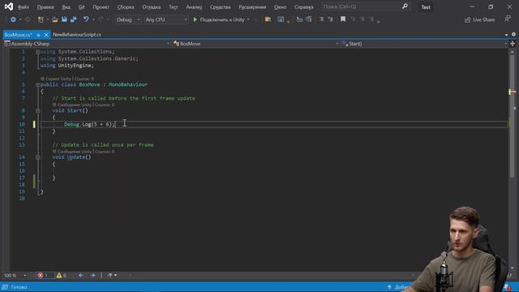Click the code cleanup broom icon
Screen dimensions: 519x292
(x=110, y=276)
